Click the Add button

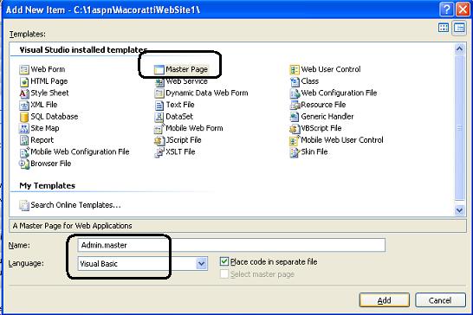coord(385,300)
